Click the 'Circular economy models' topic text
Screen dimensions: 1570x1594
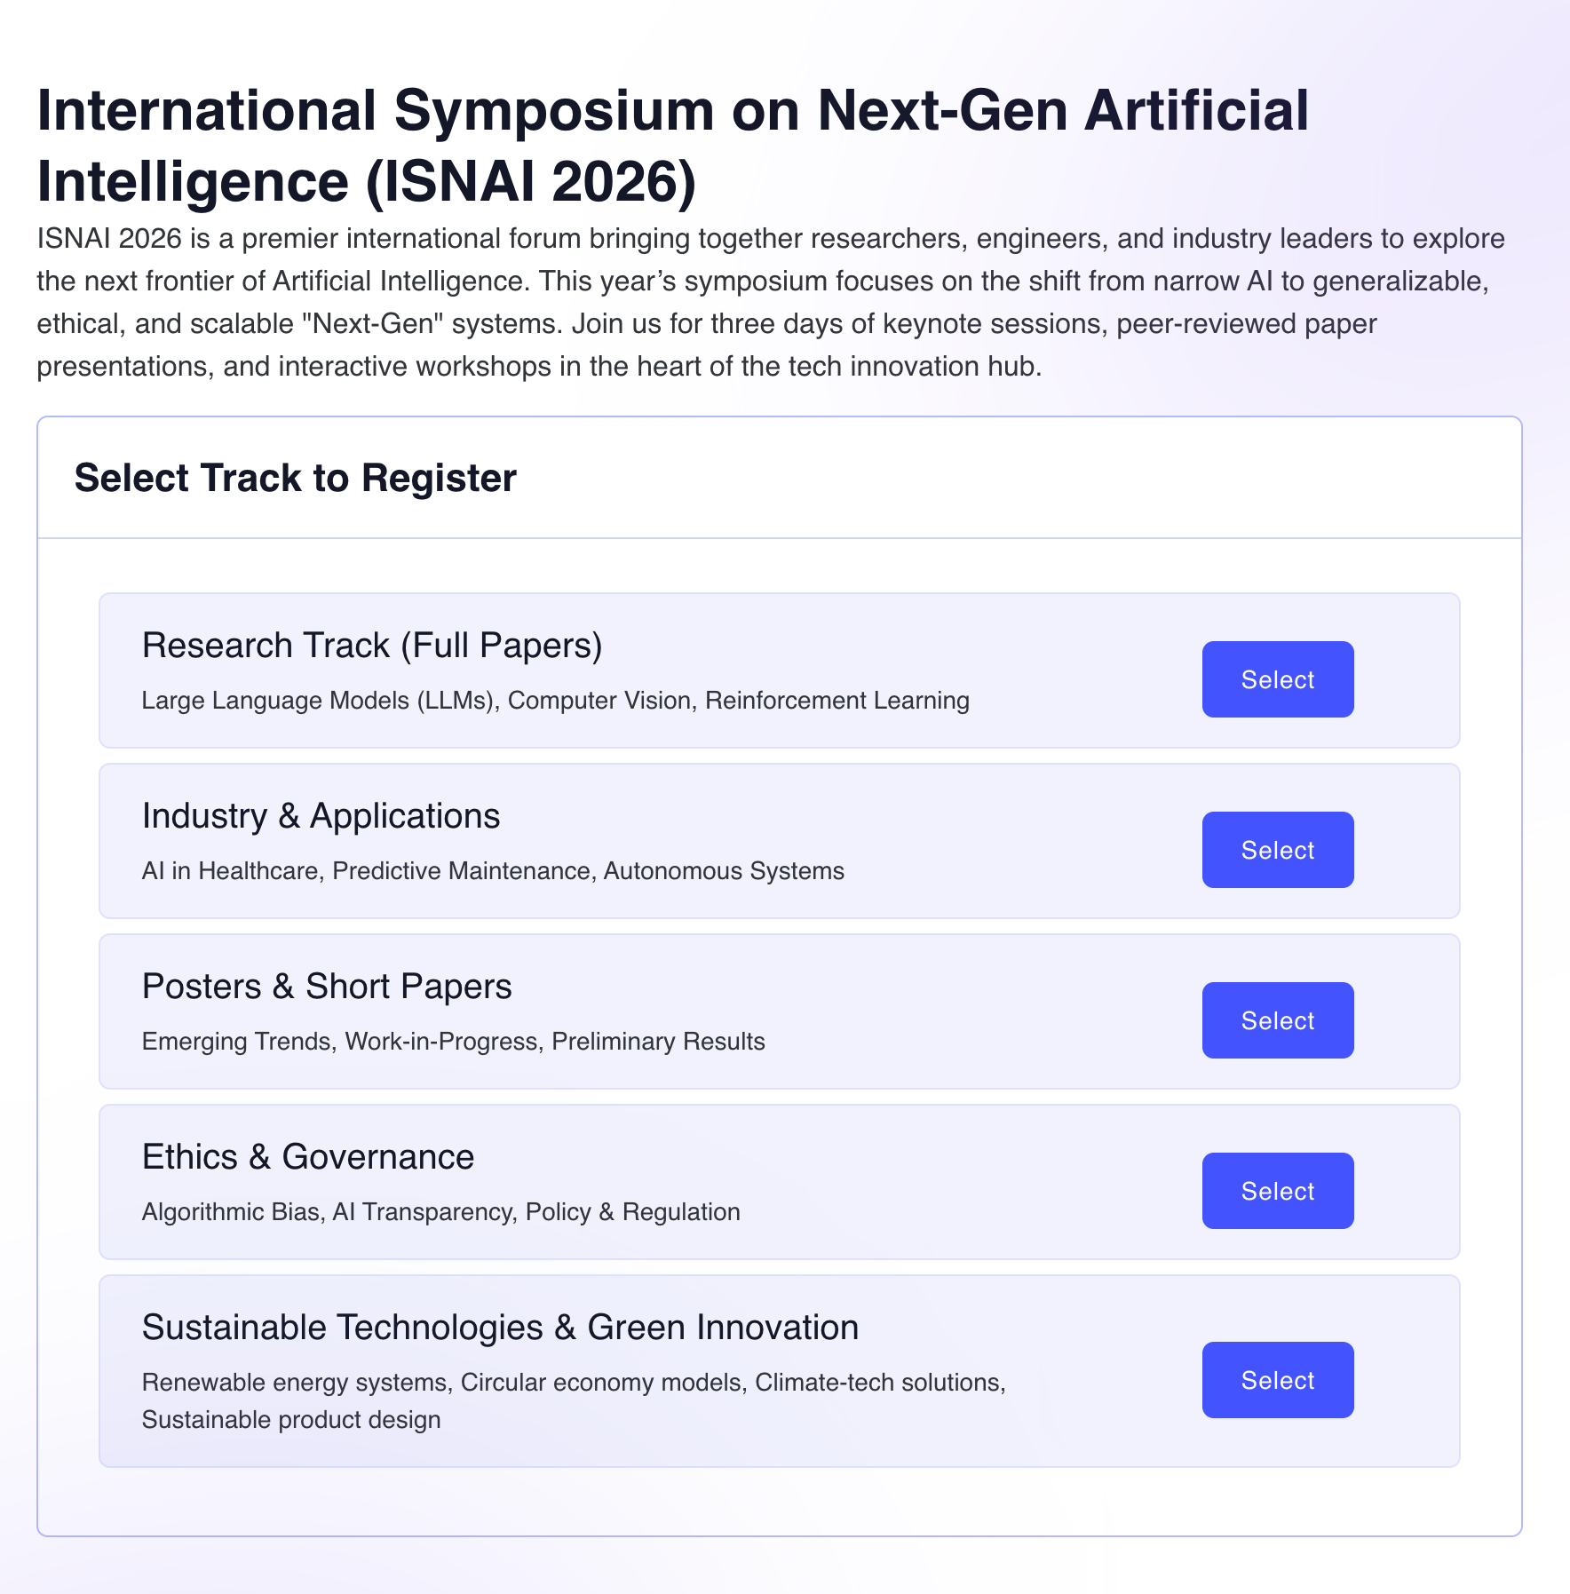point(603,1383)
